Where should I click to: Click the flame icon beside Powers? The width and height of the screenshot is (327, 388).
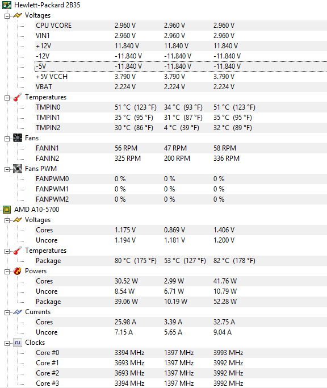tap(17, 271)
